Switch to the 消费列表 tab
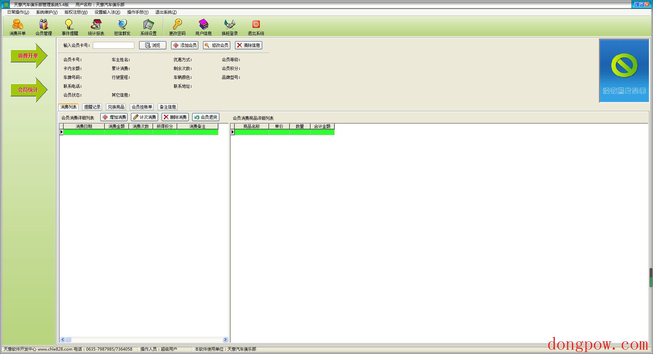653x354 pixels. click(68, 107)
